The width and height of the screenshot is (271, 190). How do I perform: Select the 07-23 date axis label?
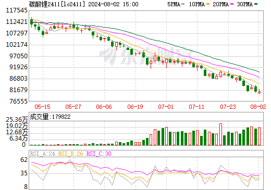228,107
